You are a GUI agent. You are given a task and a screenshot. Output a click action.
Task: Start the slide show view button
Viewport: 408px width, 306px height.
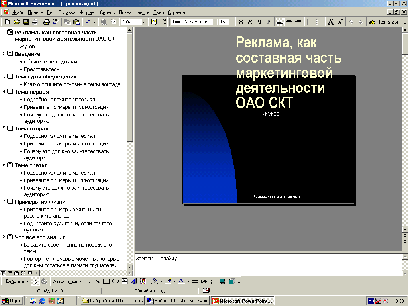(x=30, y=273)
